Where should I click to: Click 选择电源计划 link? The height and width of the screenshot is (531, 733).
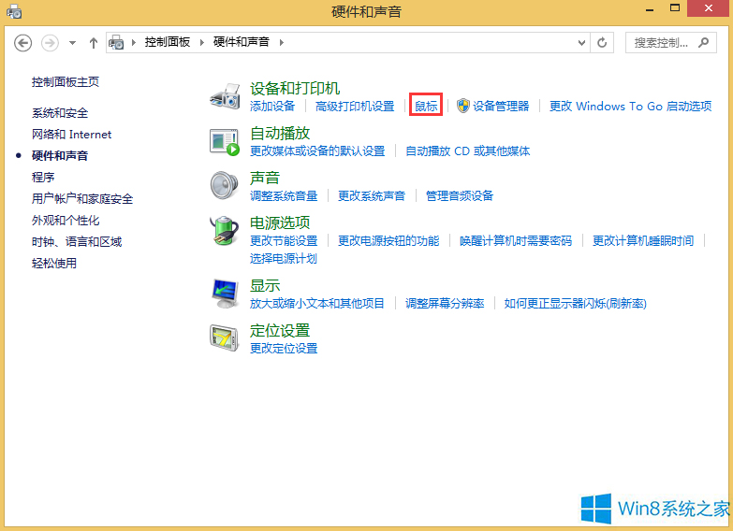(284, 259)
